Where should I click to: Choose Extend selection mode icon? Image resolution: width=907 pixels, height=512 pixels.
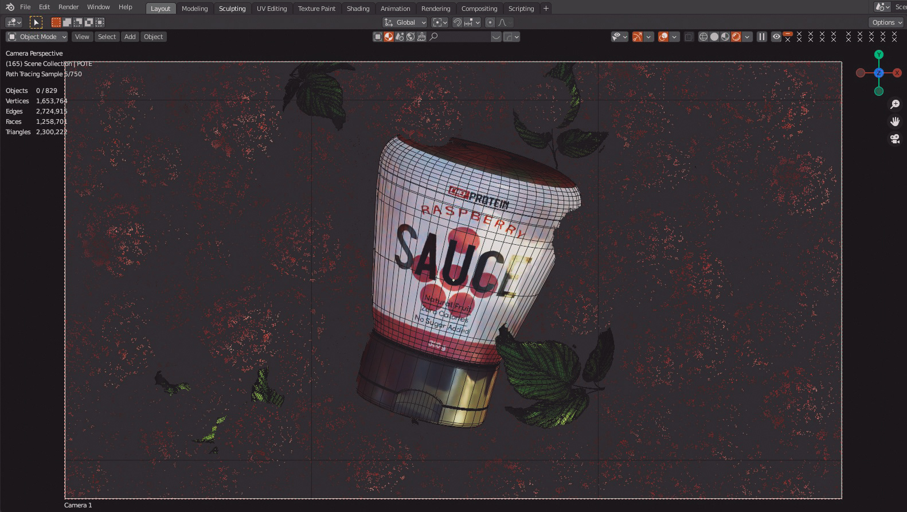[67, 22]
